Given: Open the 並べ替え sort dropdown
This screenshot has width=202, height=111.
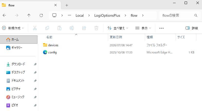Looking at the screenshot, I should coord(118,28).
